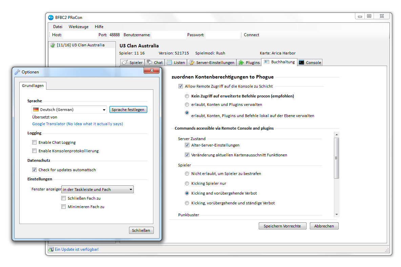Click the Buchhaltung tab card icon
Screen dimensions: 401x267
tap(267, 62)
